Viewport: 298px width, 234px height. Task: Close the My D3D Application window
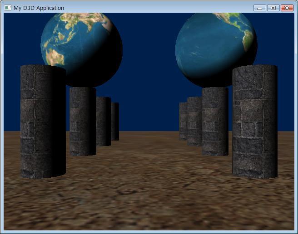[287, 8]
